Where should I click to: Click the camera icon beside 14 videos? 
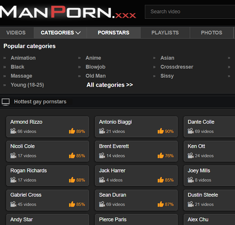[102, 155]
